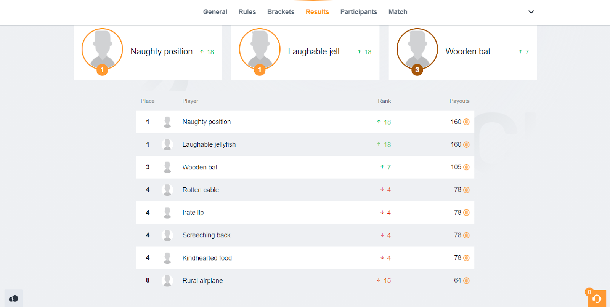Go to the Rules tab
This screenshot has height=307, width=610.
[247, 12]
